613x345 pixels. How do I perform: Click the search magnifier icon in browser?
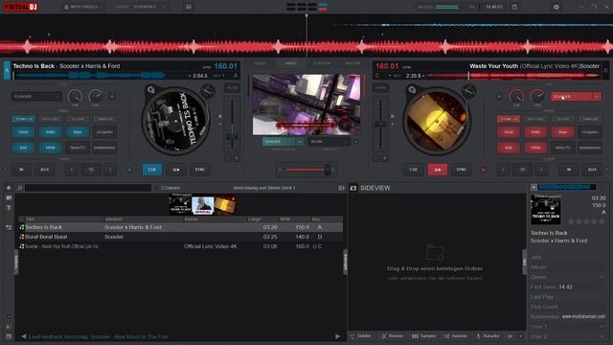[x=19, y=188]
